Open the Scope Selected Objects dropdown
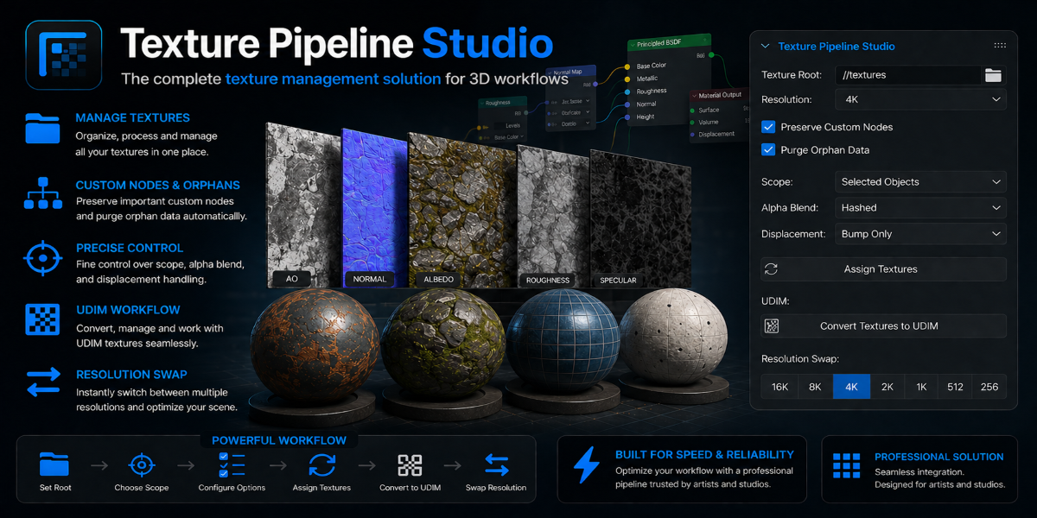Image resolution: width=1037 pixels, height=518 pixels. coord(921,182)
